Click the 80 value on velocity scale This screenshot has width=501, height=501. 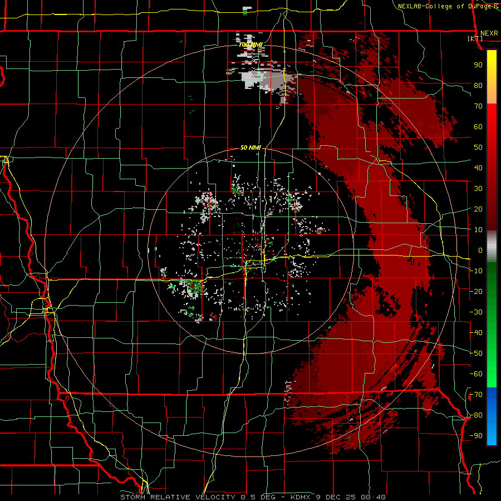(x=478, y=85)
